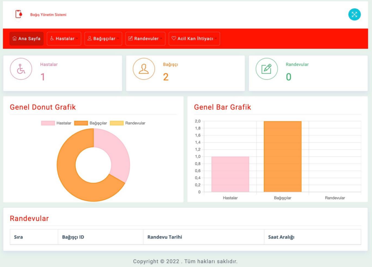Select the Ana Sayfa navigation item
The width and height of the screenshot is (372, 267).
[x=26, y=38]
